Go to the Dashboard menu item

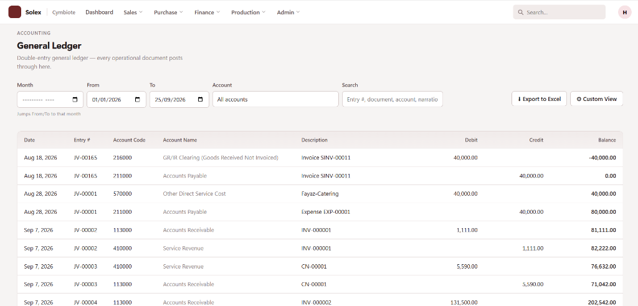[x=99, y=12]
